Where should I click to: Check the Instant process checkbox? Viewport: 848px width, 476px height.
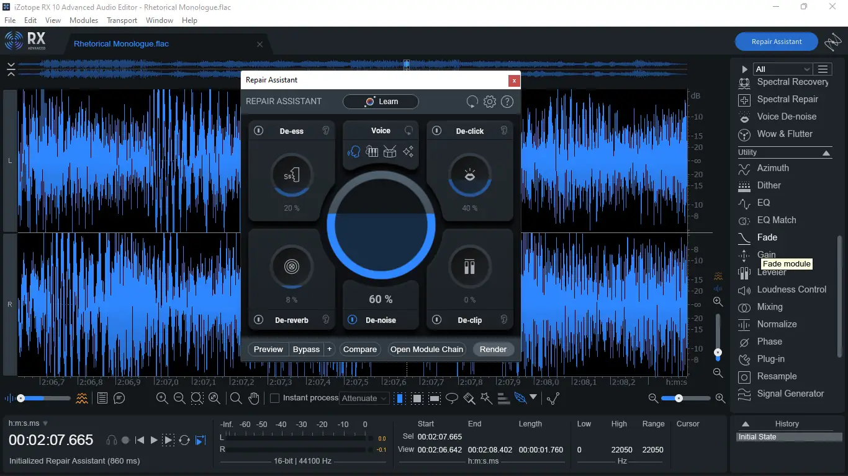[x=274, y=399]
